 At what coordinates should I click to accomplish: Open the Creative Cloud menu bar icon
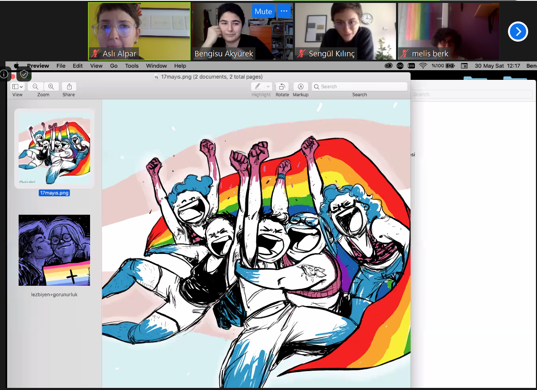(x=388, y=66)
